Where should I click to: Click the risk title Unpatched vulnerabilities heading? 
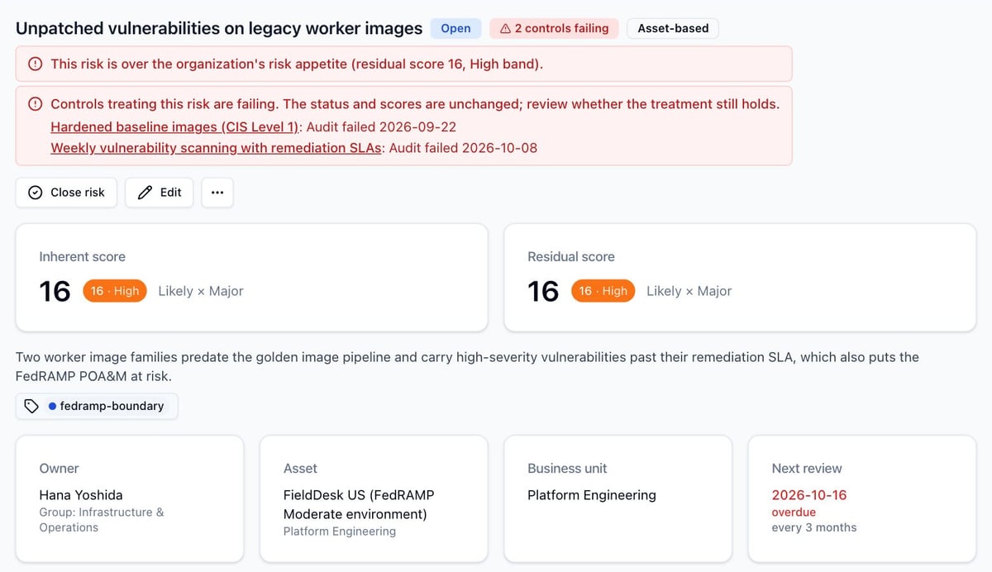click(219, 28)
